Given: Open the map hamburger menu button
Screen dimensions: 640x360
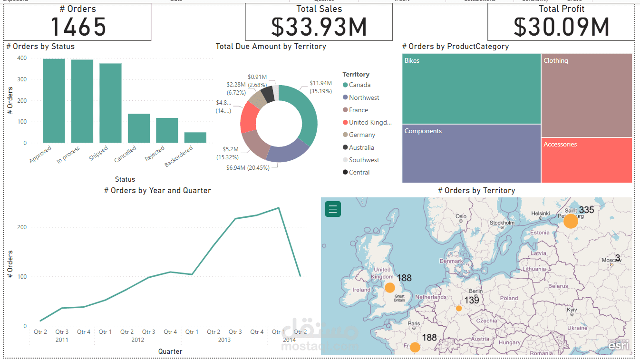Looking at the screenshot, I should click(333, 209).
